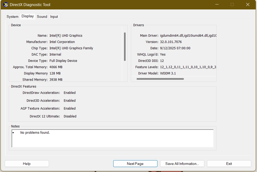
Task: Switch to the System tab
Action: 12,17
